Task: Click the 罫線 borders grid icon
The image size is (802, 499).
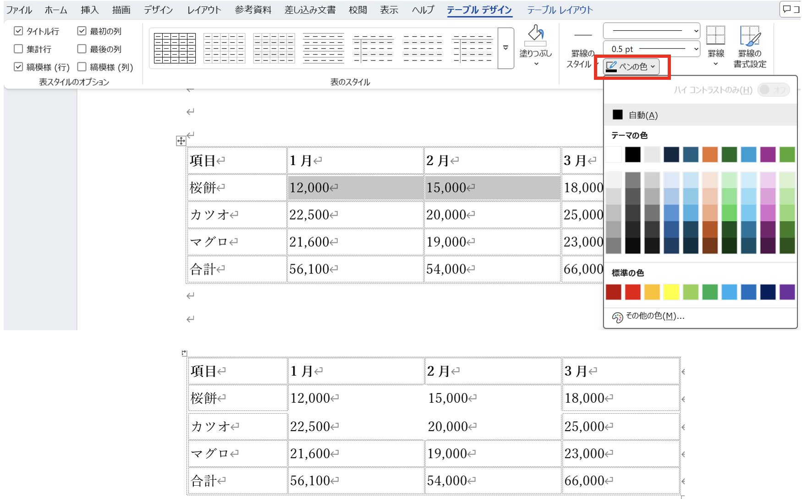Action: (715, 36)
